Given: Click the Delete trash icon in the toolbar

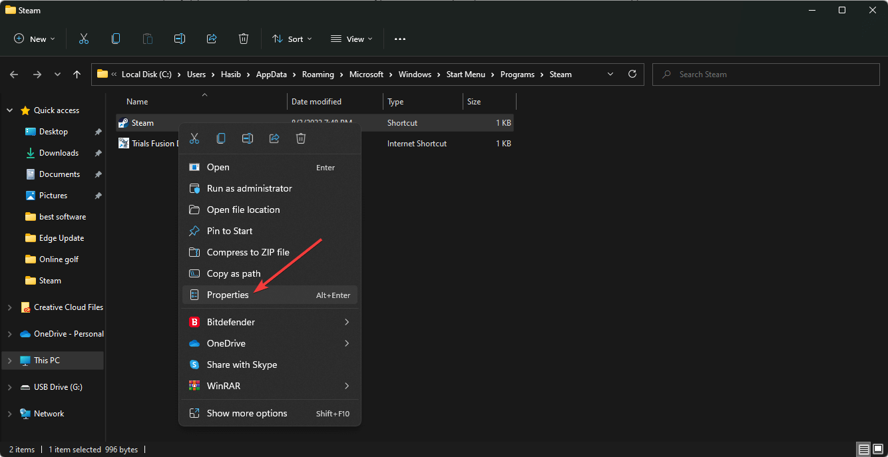Looking at the screenshot, I should click(x=244, y=39).
